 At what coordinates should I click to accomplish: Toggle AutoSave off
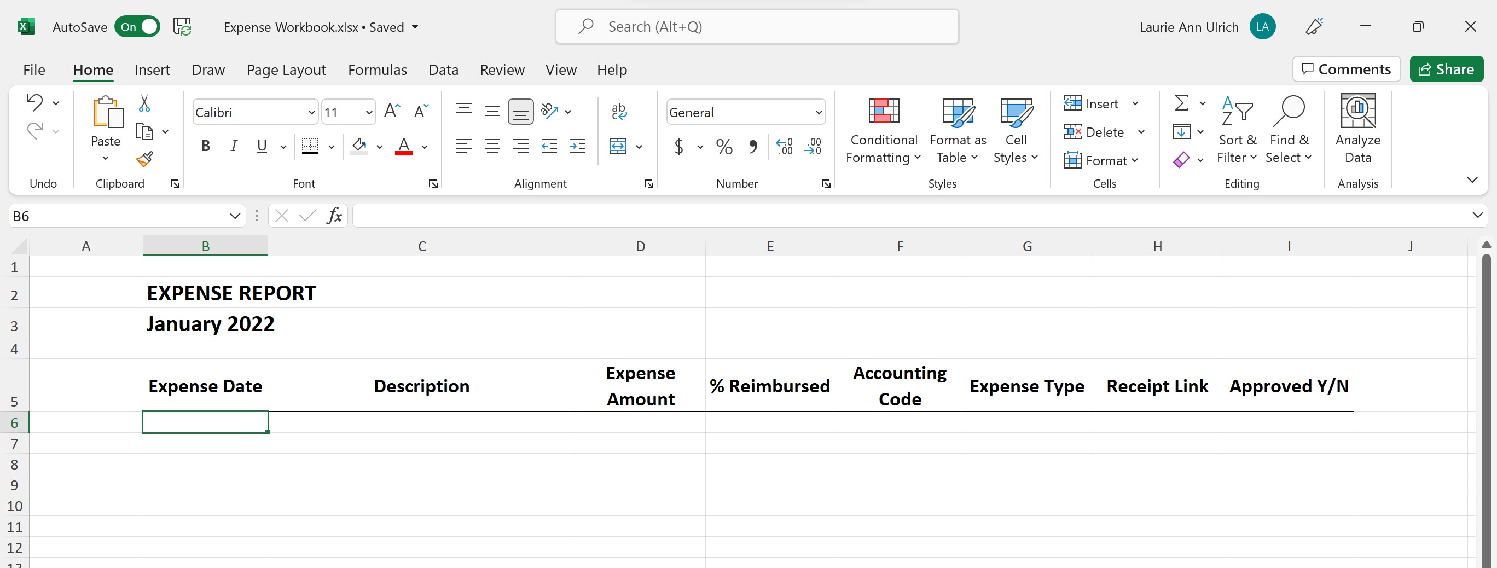point(137,27)
